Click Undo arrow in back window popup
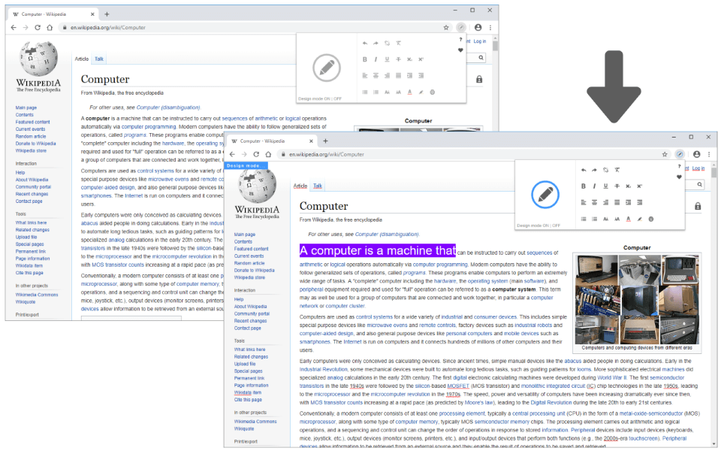The width and height of the screenshot is (721, 451). [365, 43]
